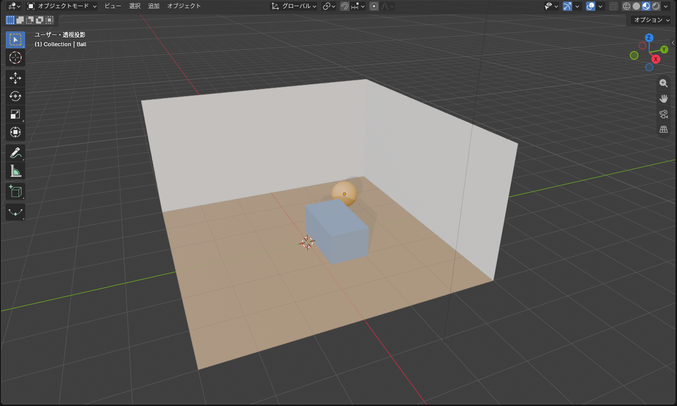Screen dimensions: 677x406
Task: Open the オブジェクトモード mode dropdown
Action: tap(62, 6)
